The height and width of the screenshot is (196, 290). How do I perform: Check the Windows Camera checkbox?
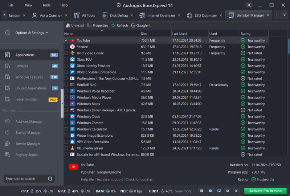(66, 123)
